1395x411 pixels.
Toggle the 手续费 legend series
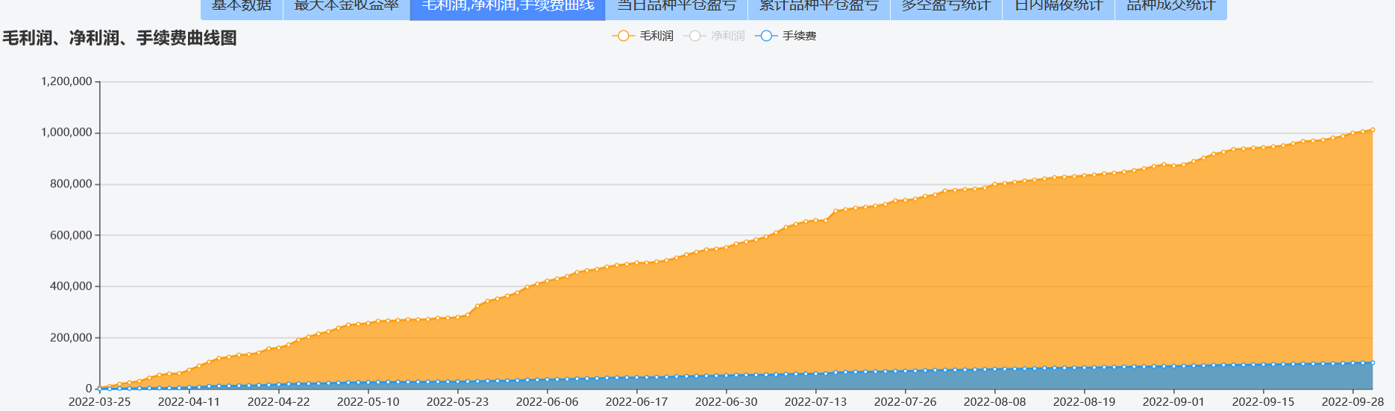pos(786,36)
